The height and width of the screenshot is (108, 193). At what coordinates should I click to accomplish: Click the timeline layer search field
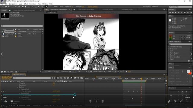[32, 78]
